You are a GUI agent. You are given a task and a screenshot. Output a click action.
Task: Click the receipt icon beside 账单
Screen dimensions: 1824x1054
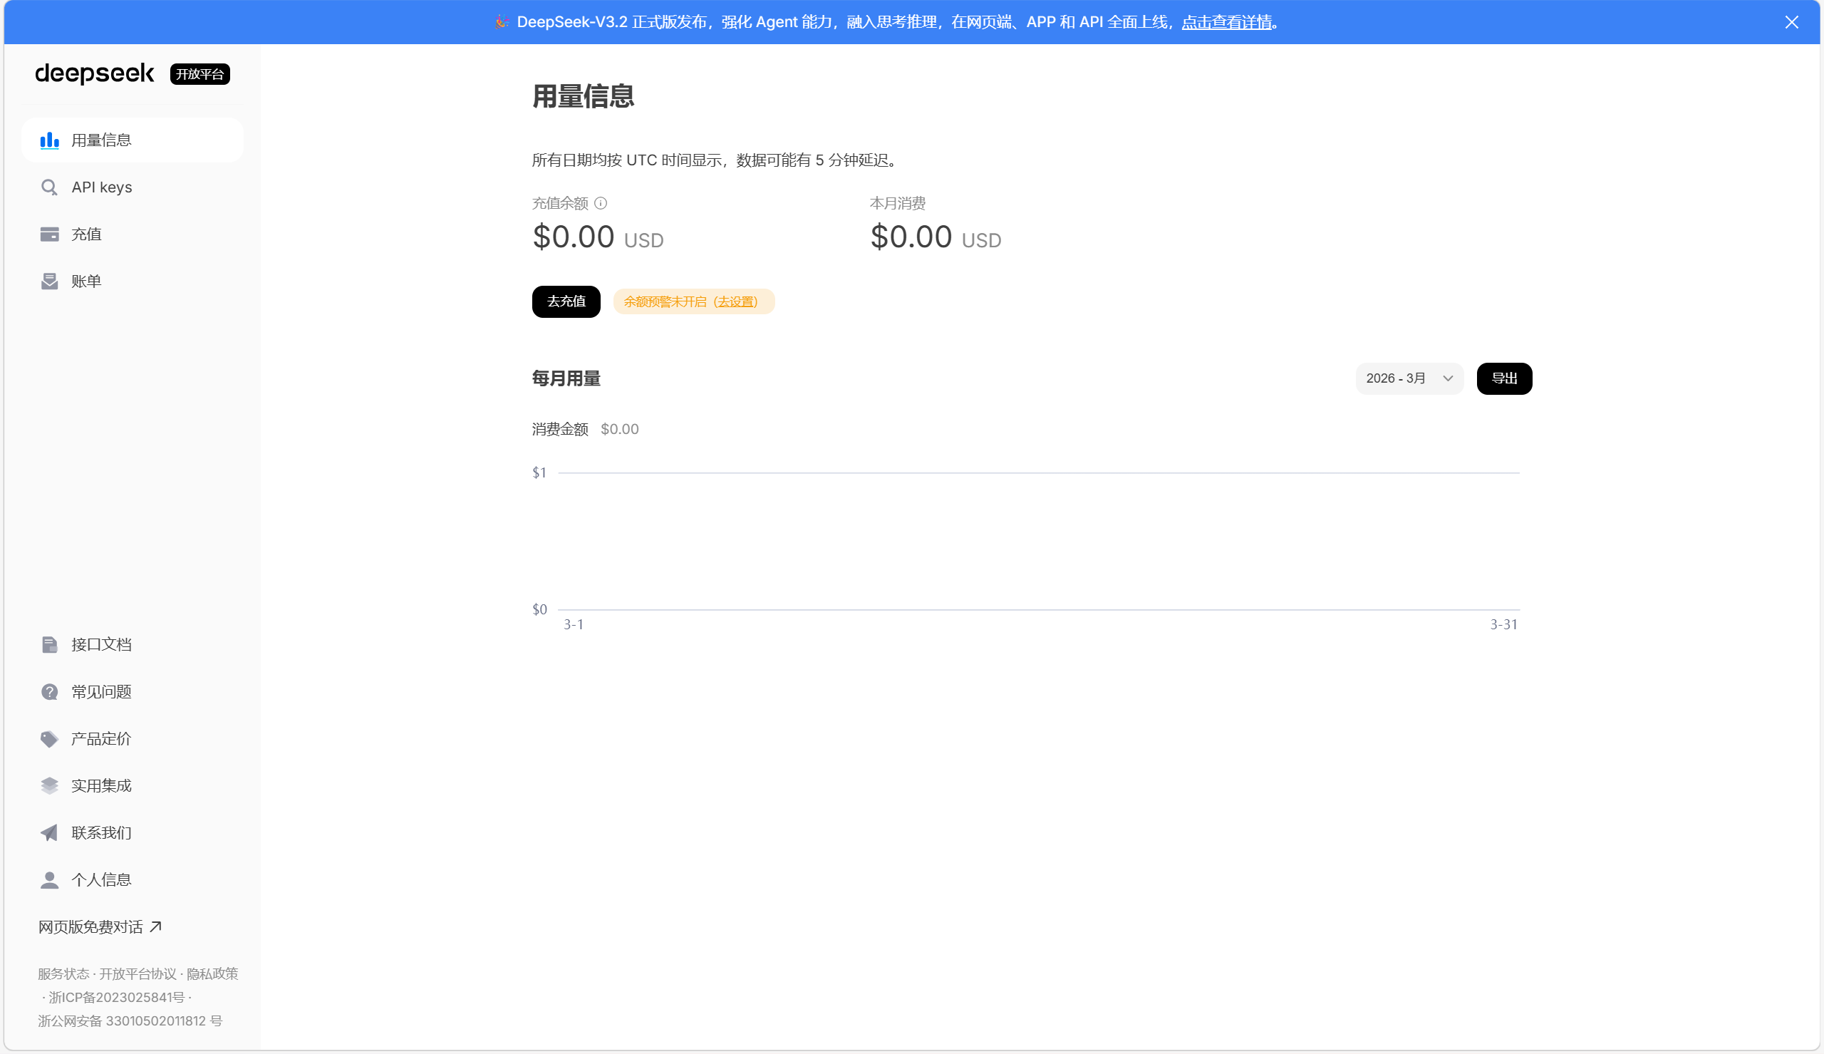(x=49, y=281)
